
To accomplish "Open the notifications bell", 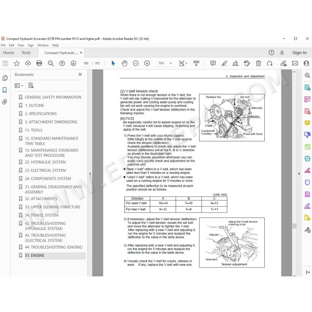I will [282, 53].
